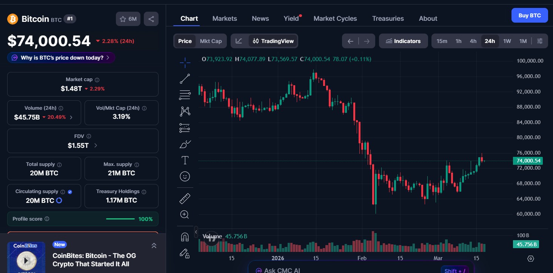Collapse the CoinBites ad with the double chevron
This screenshot has width=553, height=273.
click(x=154, y=245)
